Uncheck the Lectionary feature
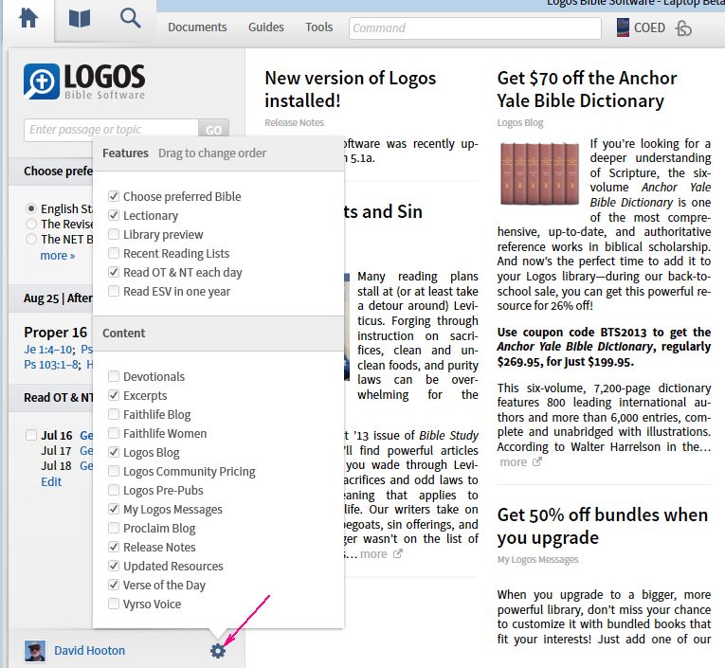 [114, 215]
